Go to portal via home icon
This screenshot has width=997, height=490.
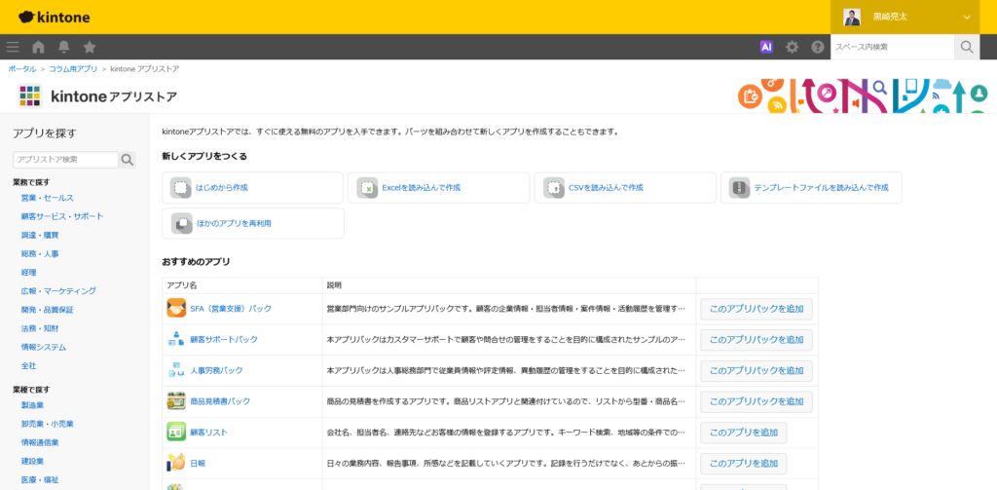38,47
